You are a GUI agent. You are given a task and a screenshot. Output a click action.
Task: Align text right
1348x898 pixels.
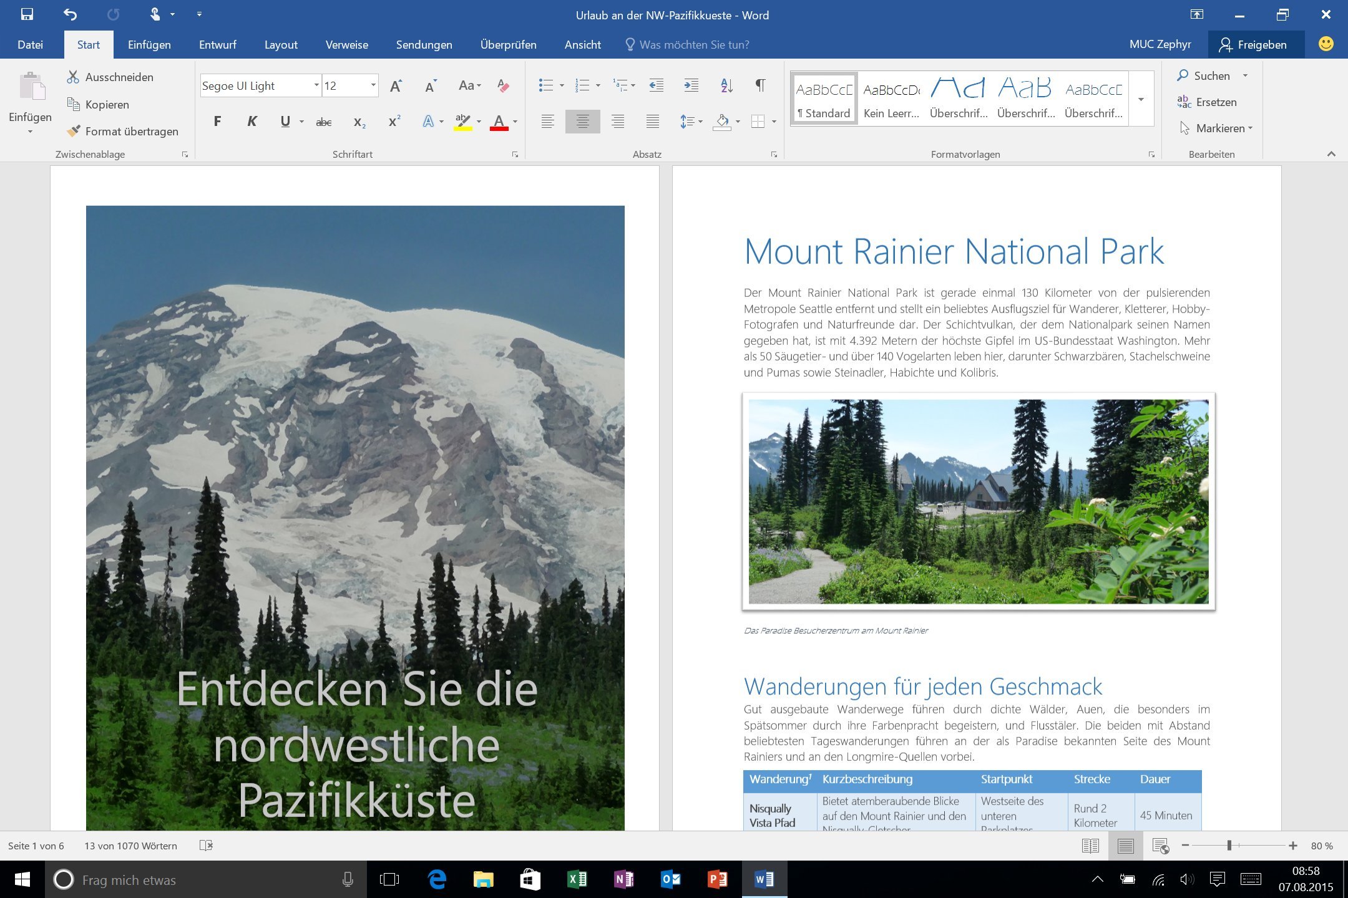(618, 122)
